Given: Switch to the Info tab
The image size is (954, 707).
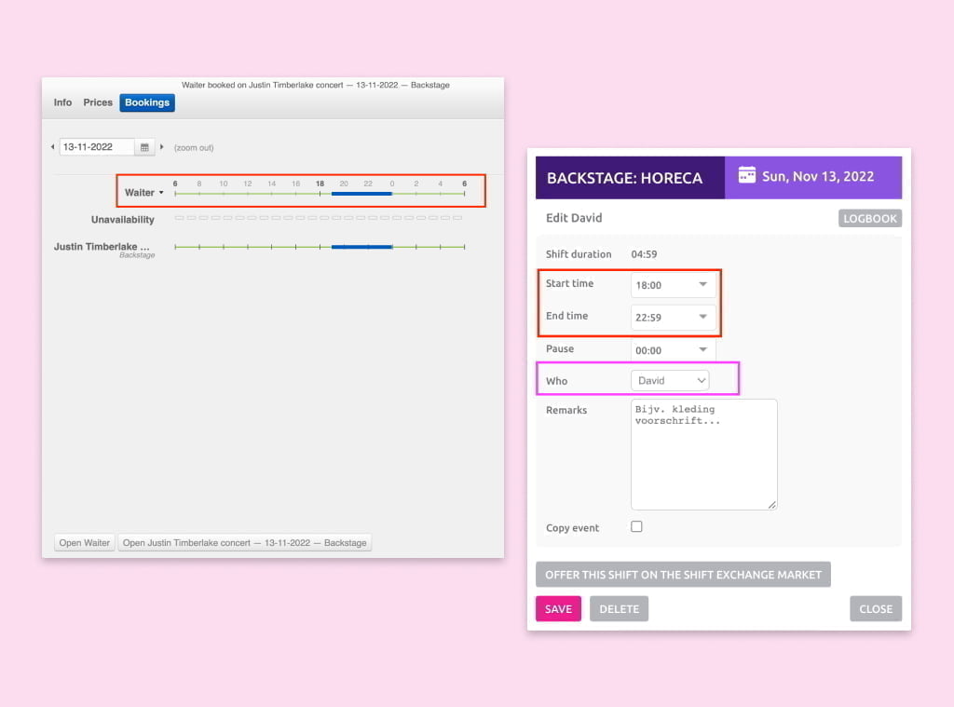Looking at the screenshot, I should (62, 102).
